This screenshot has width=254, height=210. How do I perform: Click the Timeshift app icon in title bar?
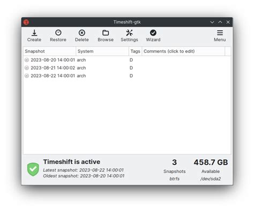(26, 22)
